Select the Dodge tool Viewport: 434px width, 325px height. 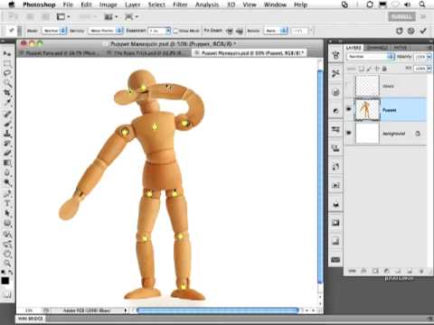(7, 183)
